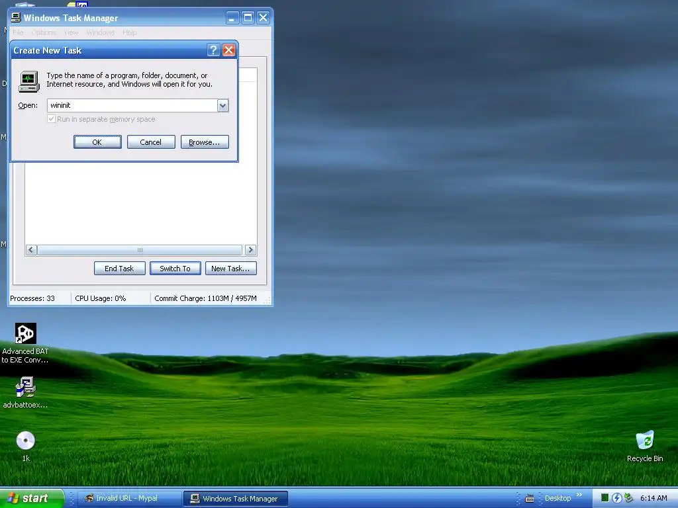This screenshot has height=508, width=678.
Task: Click the Commit Charge status bar entry
Action: 205,298
